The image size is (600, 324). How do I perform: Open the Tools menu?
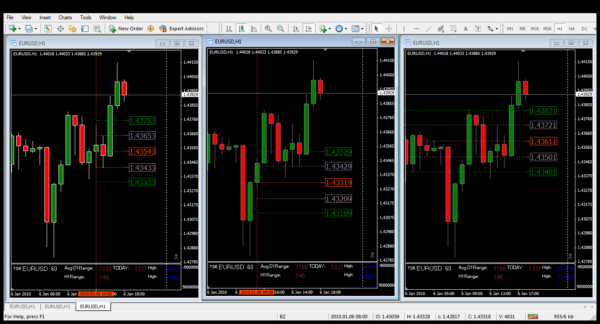pos(86,18)
